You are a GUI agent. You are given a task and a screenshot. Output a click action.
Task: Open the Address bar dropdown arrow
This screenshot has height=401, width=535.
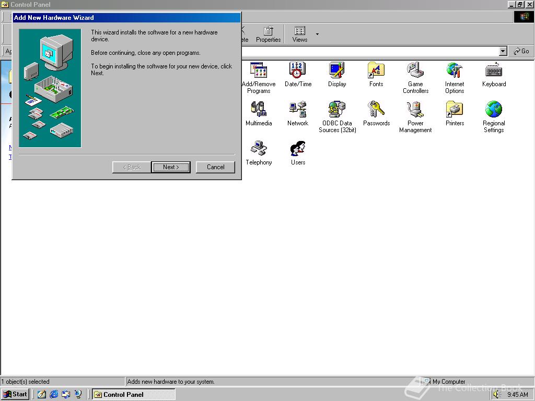coord(503,51)
